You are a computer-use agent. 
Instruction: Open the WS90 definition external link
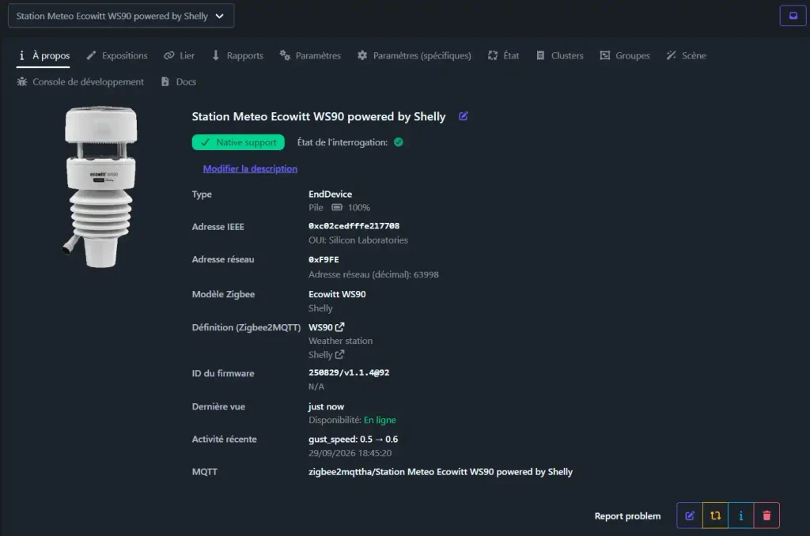pyautogui.click(x=327, y=327)
